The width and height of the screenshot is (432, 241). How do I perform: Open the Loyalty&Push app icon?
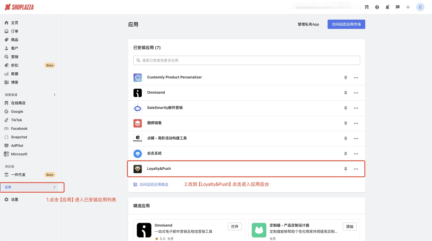[x=138, y=169]
